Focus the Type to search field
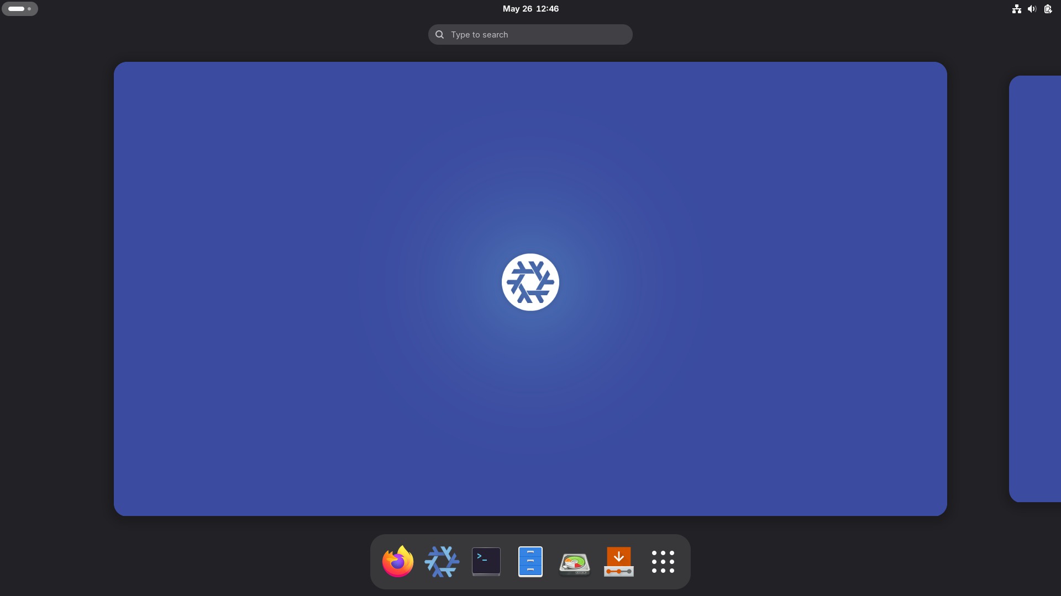 [x=530, y=34]
